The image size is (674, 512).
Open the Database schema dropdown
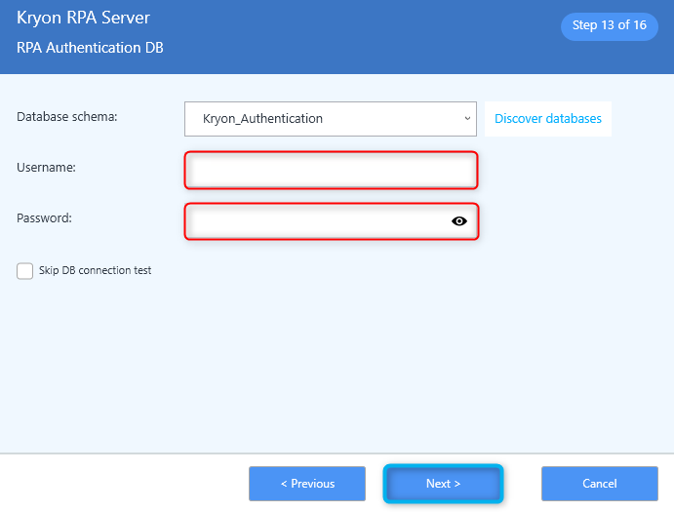point(330,119)
